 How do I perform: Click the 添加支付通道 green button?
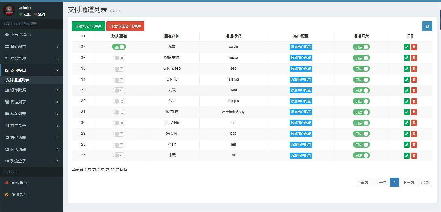pos(88,26)
